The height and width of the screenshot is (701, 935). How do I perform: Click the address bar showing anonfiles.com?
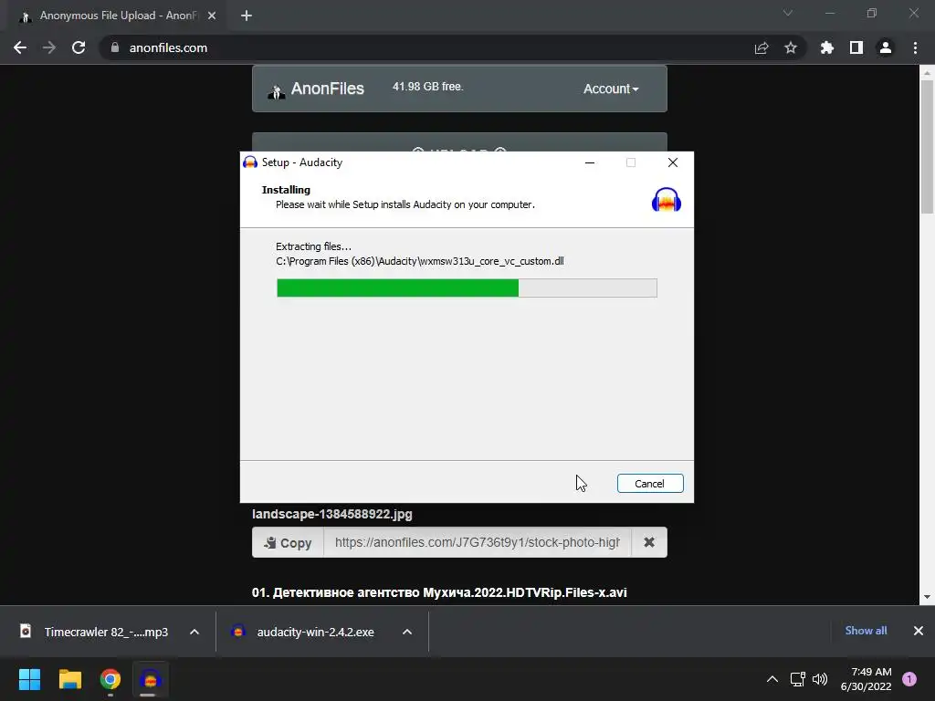click(451, 47)
